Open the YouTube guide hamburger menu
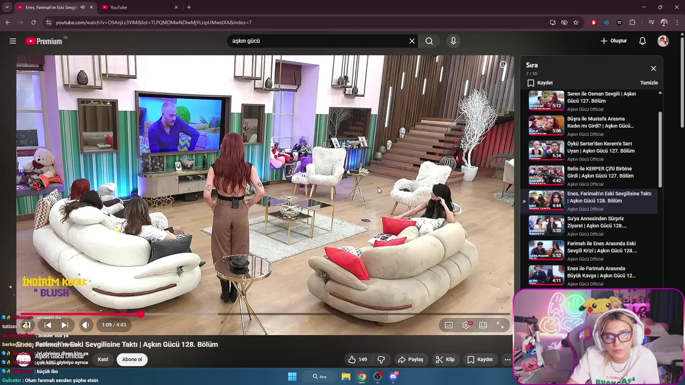This screenshot has height=385, width=685. click(x=13, y=41)
